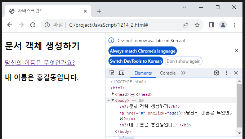Open Chrome's three-dot main menu
Viewport: 245px width, 139px height.
(x=235, y=25)
